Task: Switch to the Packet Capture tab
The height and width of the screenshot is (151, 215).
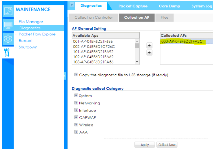Action: (133, 6)
